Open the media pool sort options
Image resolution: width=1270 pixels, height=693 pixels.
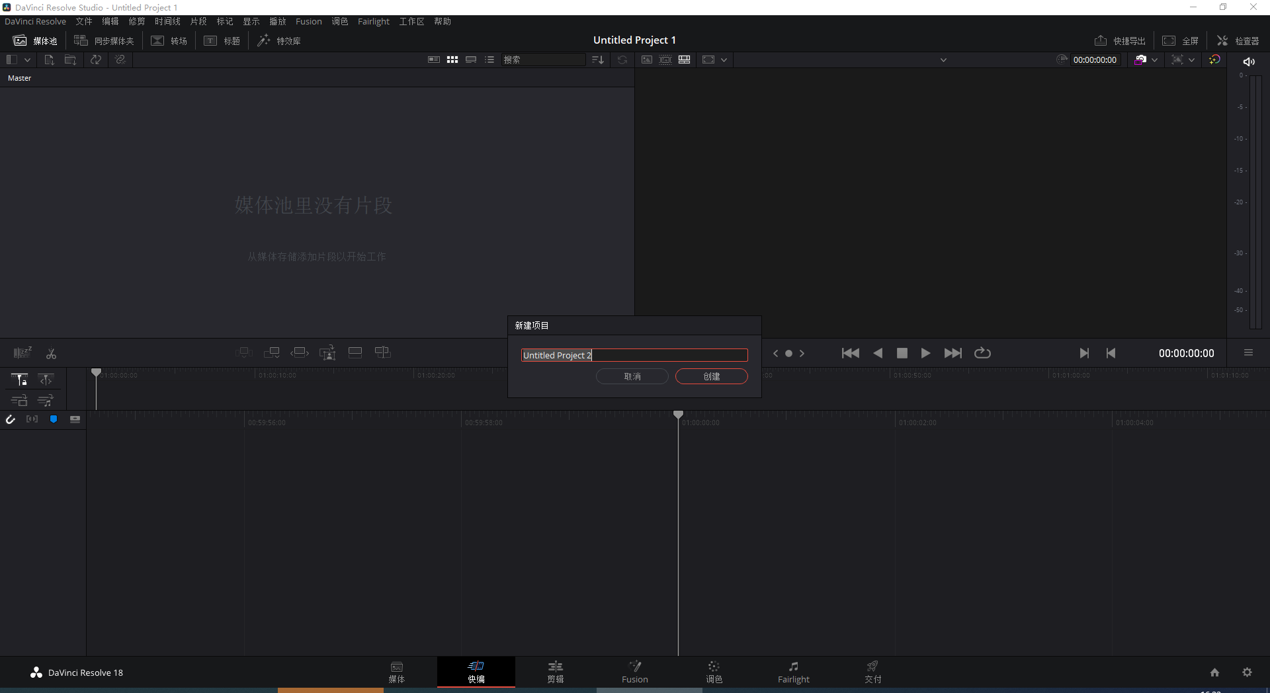coord(598,60)
